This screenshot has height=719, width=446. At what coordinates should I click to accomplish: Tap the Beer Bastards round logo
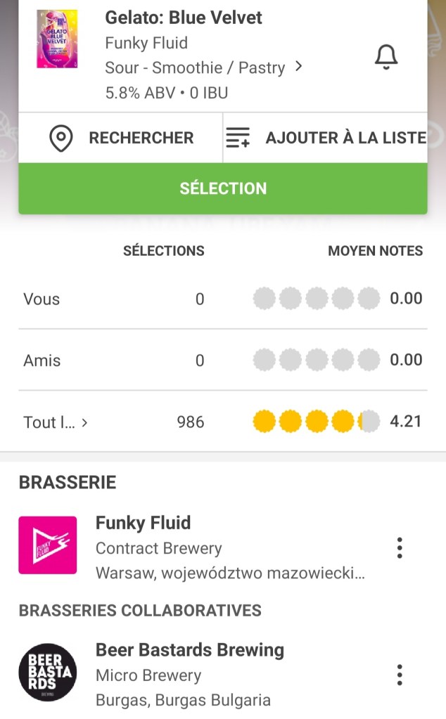[47, 673]
